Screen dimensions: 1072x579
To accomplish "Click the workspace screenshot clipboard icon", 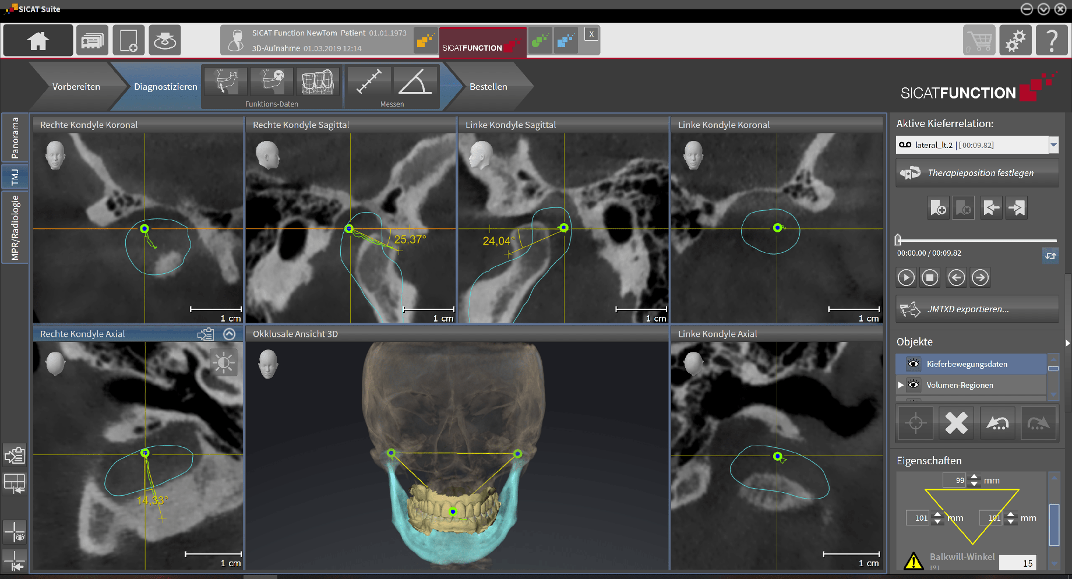I will 15,455.
